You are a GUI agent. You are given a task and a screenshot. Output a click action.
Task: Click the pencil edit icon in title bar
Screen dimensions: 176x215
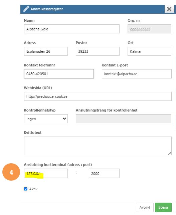click(x=26, y=9)
